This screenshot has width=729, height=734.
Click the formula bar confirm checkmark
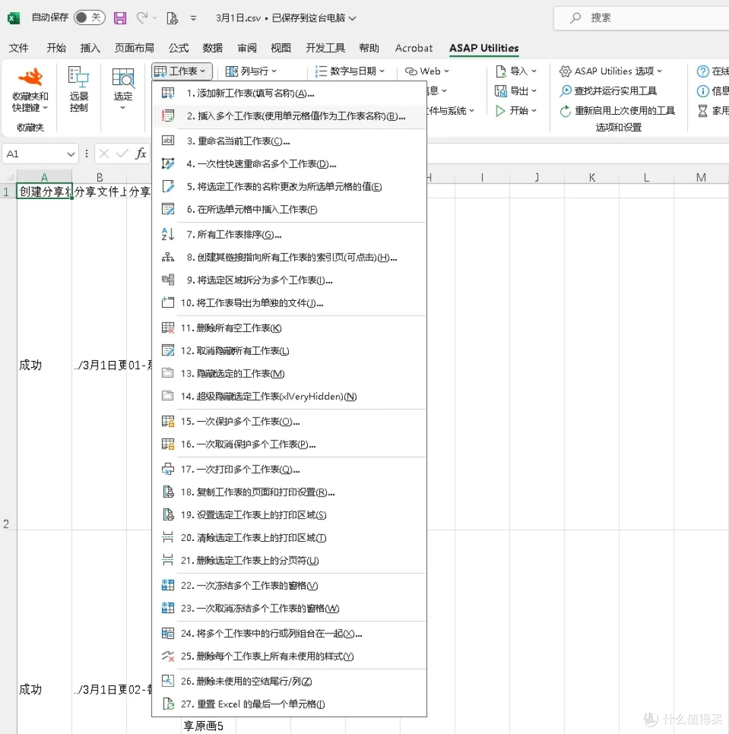point(122,154)
